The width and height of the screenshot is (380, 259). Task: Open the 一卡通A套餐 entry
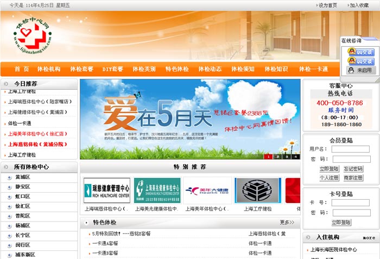pyautogui.click(x=105, y=243)
